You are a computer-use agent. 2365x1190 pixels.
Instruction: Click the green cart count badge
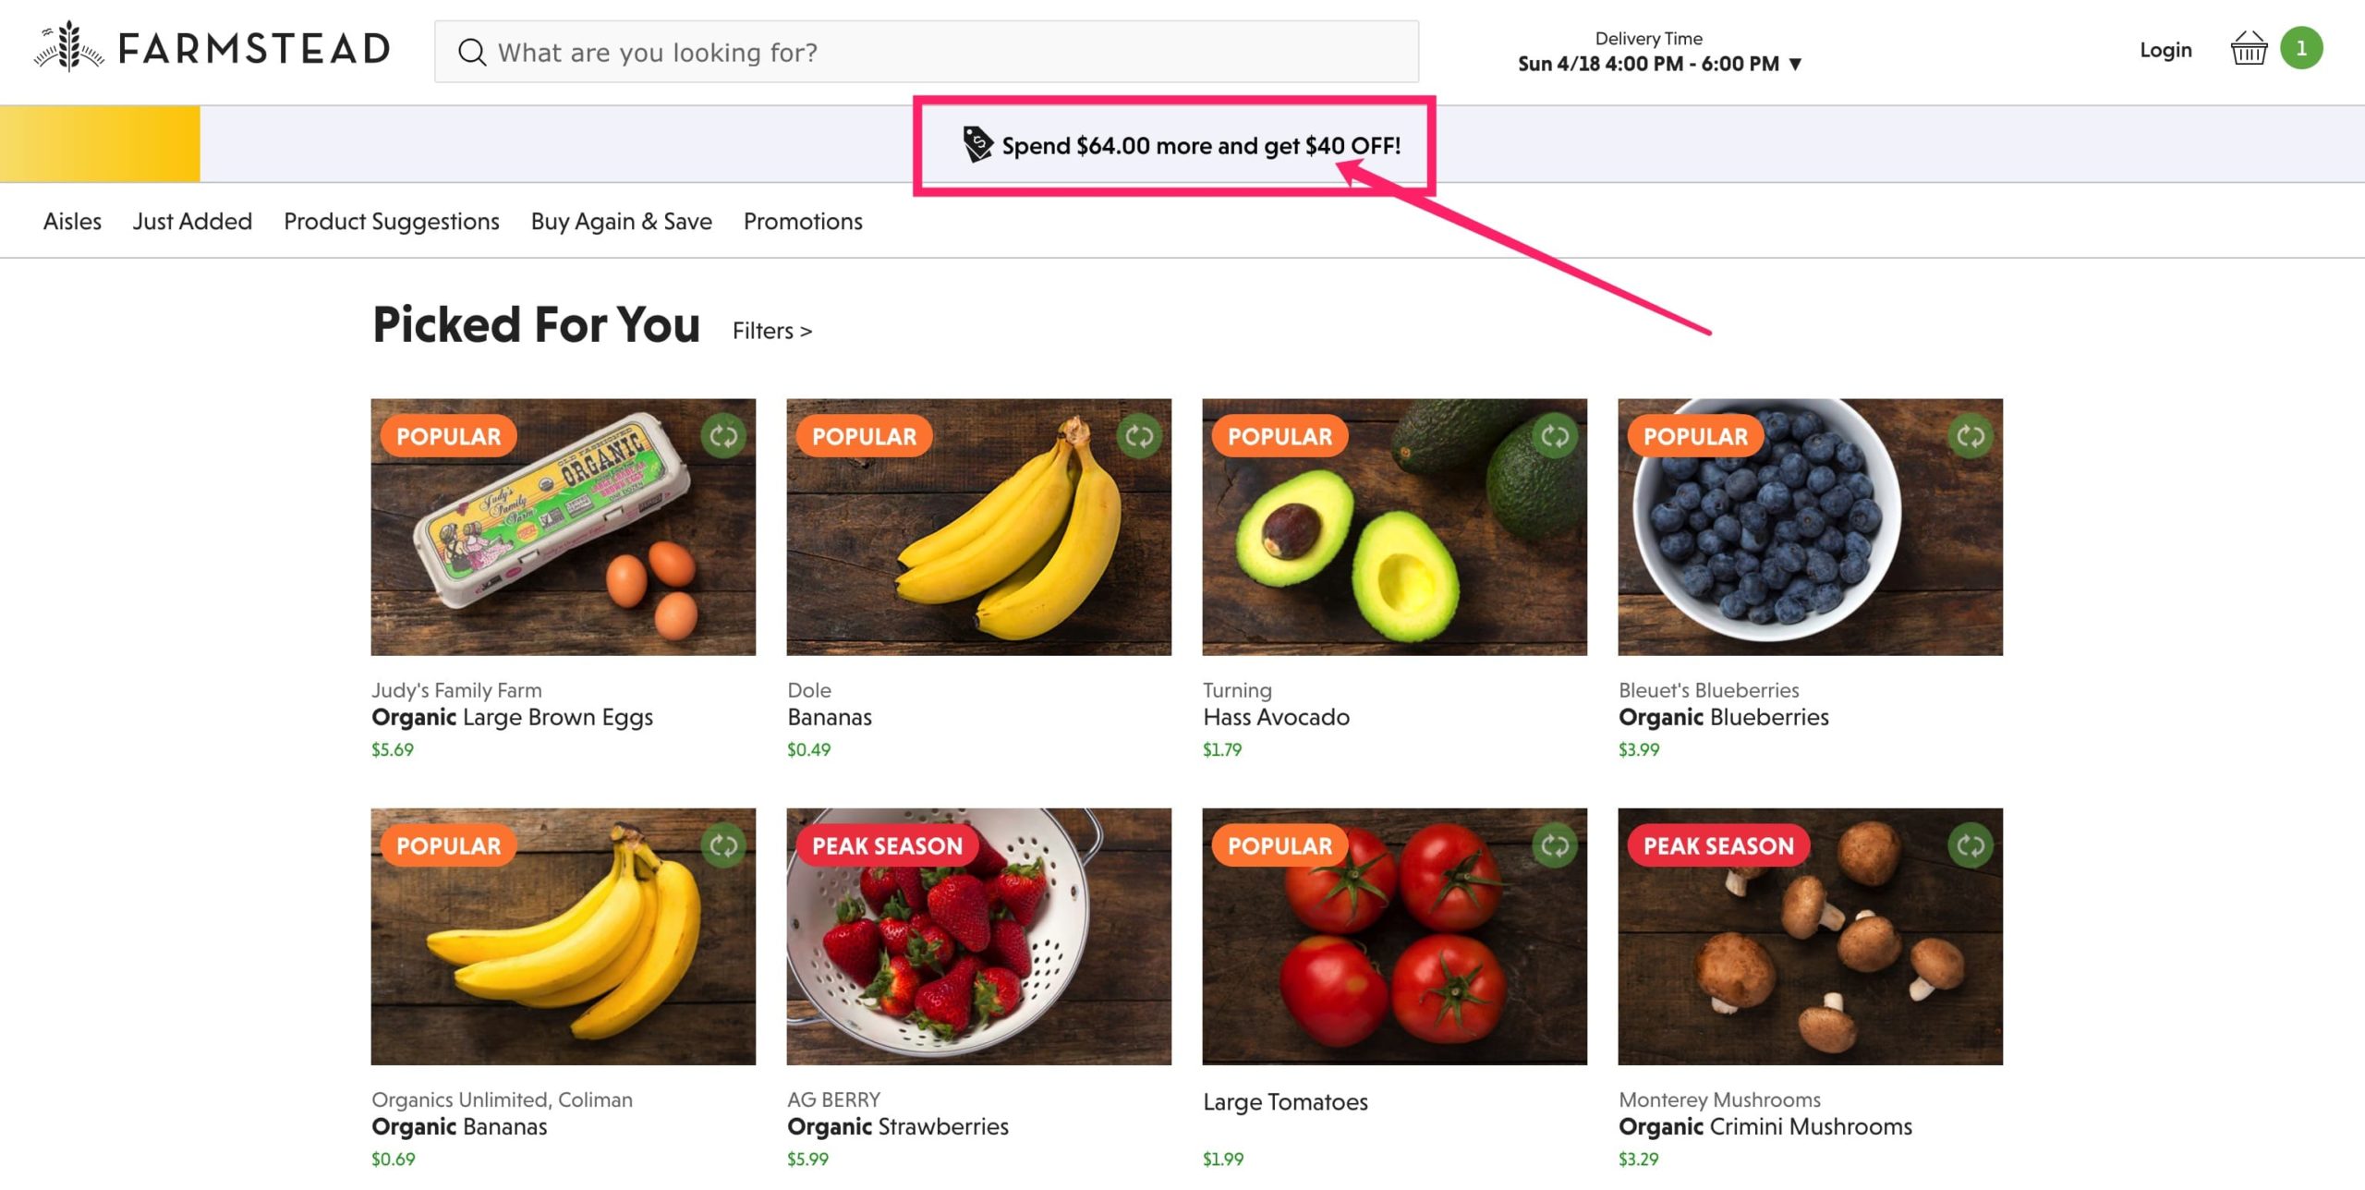pyautogui.click(x=2301, y=49)
